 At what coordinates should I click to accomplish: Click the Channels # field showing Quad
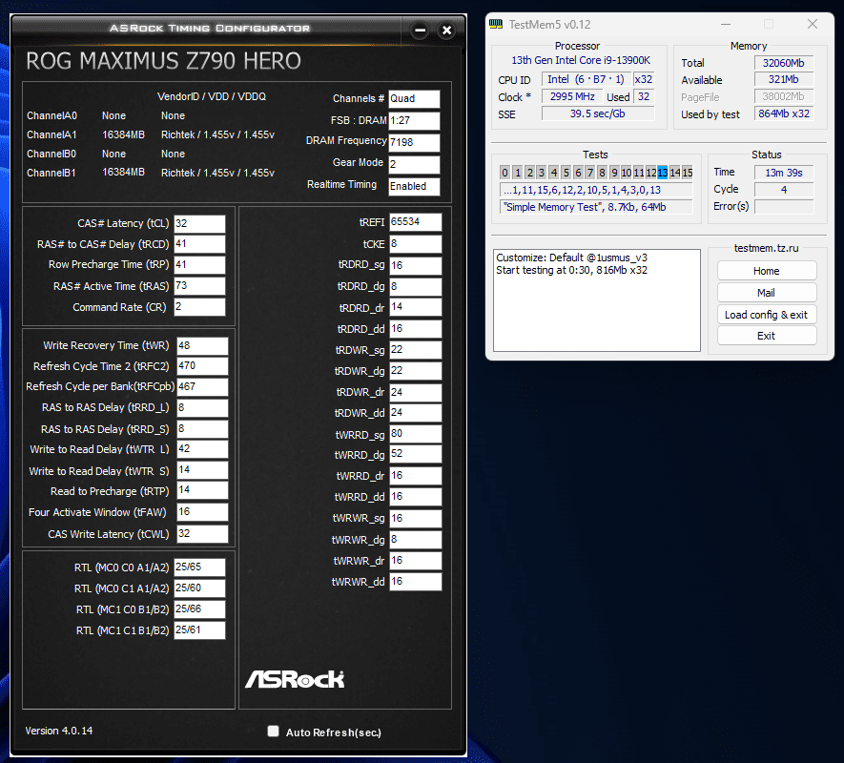point(414,99)
